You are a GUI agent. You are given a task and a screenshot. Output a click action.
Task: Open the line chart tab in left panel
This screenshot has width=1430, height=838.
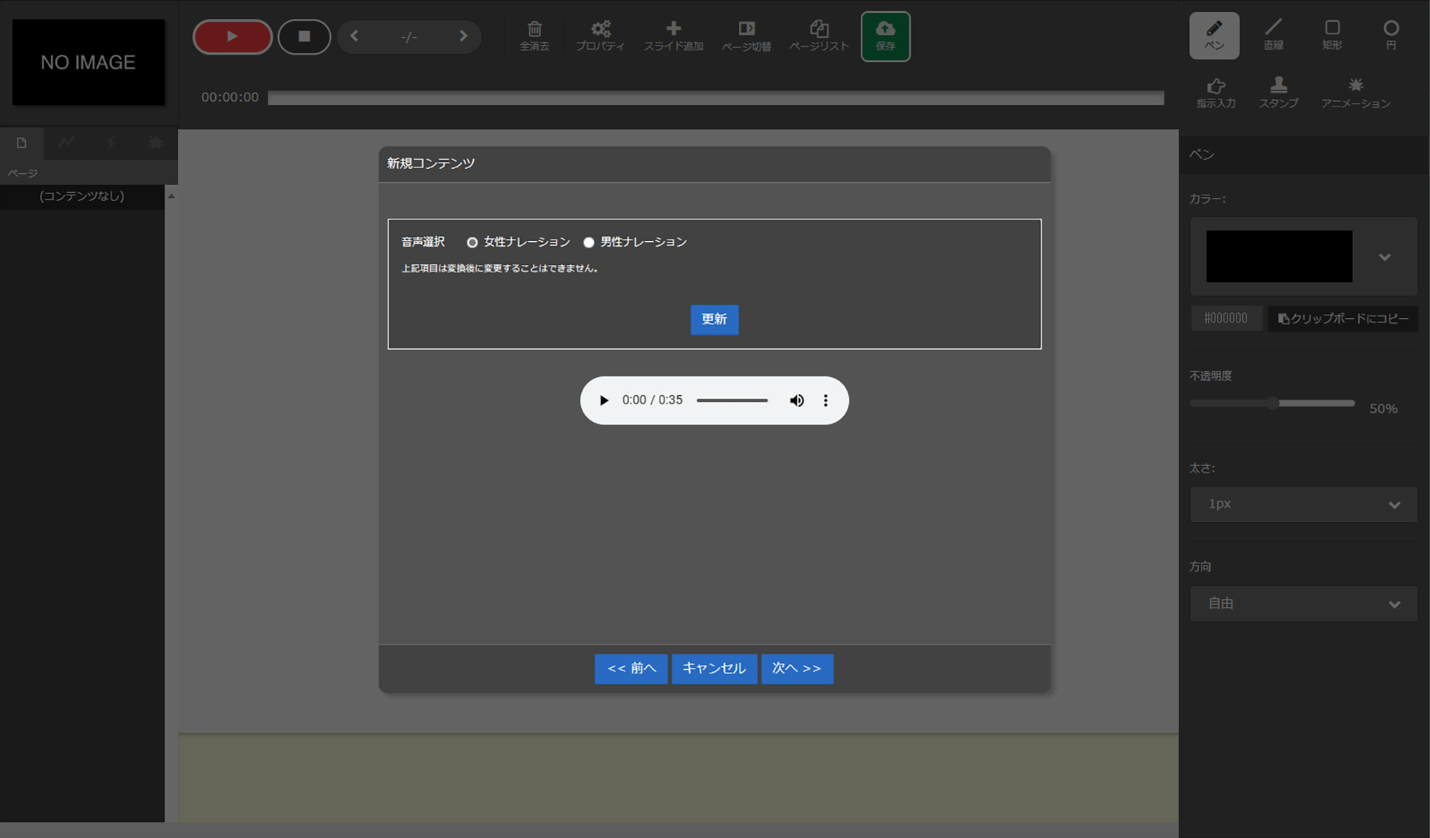click(66, 143)
